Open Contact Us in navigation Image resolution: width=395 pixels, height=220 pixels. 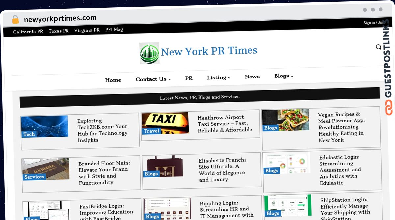[x=151, y=79]
